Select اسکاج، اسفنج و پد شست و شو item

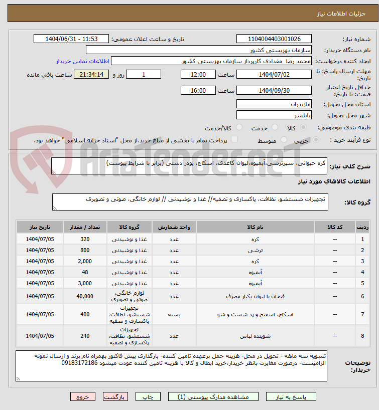pos(255,314)
